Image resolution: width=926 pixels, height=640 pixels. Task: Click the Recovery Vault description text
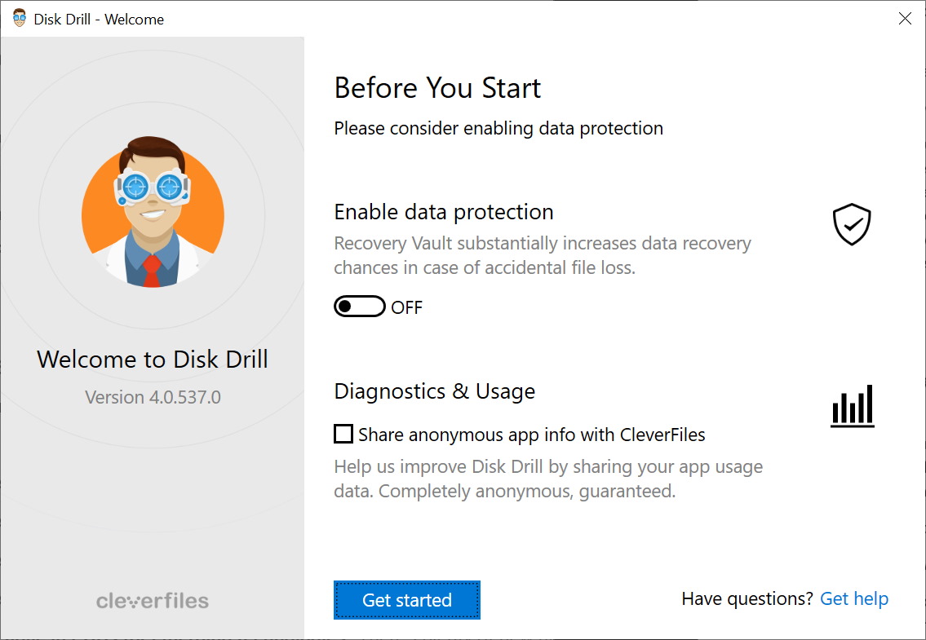click(542, 255)
